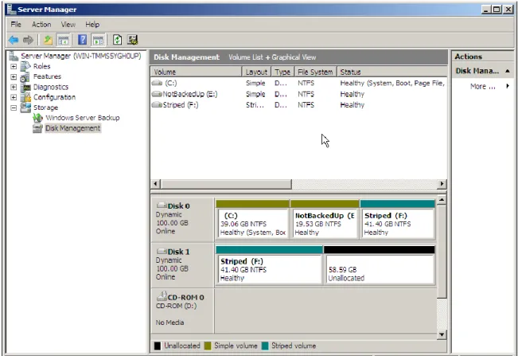Click the Up one level folder icon
The height and width of the screenshot is (356, 518).
point(49,40)
